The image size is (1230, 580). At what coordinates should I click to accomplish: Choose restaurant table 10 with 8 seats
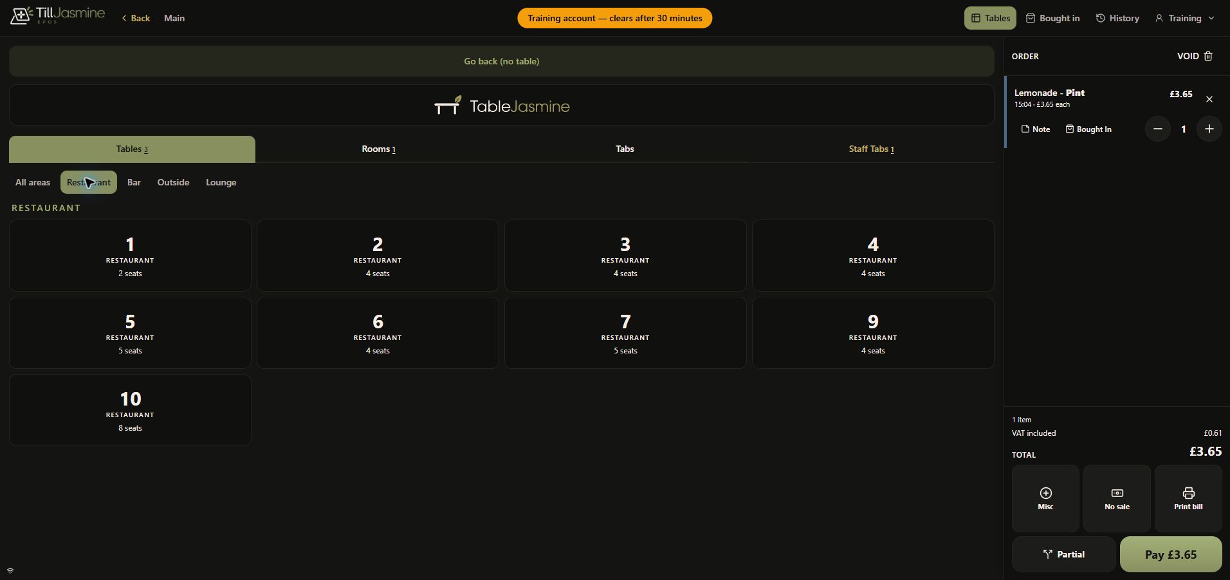(130, 410)
